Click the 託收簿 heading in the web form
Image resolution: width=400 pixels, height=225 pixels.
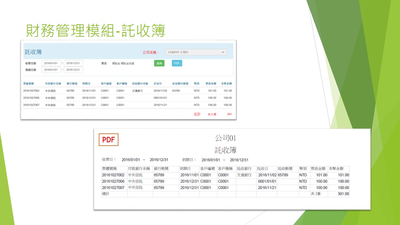coord(33,52)
